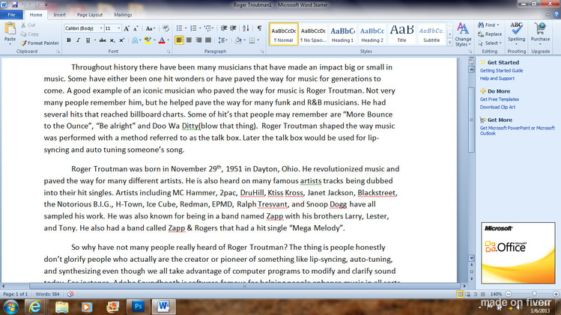Click the 140% zoom level indicator
561x315 pixels.
coord(496,294)
